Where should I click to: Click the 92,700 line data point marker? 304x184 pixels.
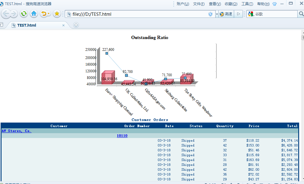coord(126,76)
